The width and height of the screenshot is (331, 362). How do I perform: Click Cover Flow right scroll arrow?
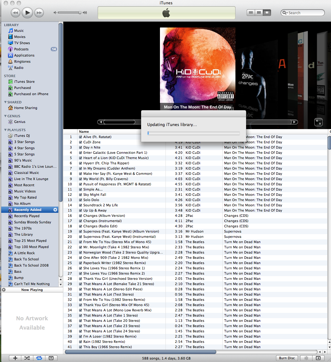(294, 122)
